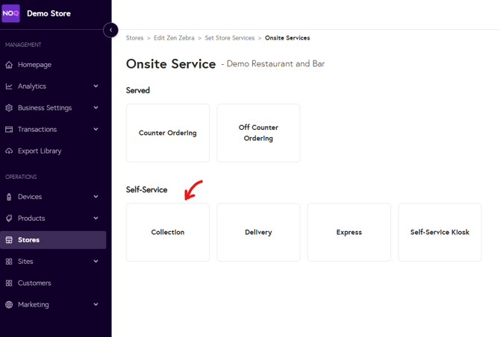The width and height of the screenshot is (500, 337).
Task: Select the Collection service card
Action: 168,233
